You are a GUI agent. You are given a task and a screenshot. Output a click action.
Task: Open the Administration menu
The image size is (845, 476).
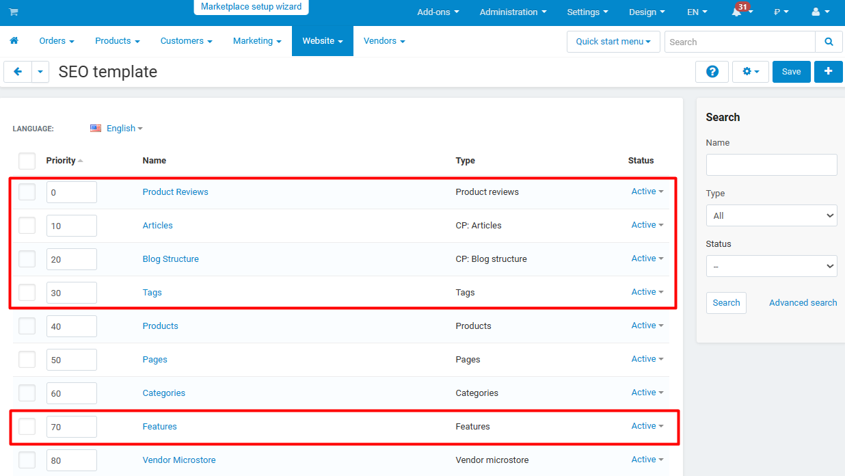(x=513, y=12)
